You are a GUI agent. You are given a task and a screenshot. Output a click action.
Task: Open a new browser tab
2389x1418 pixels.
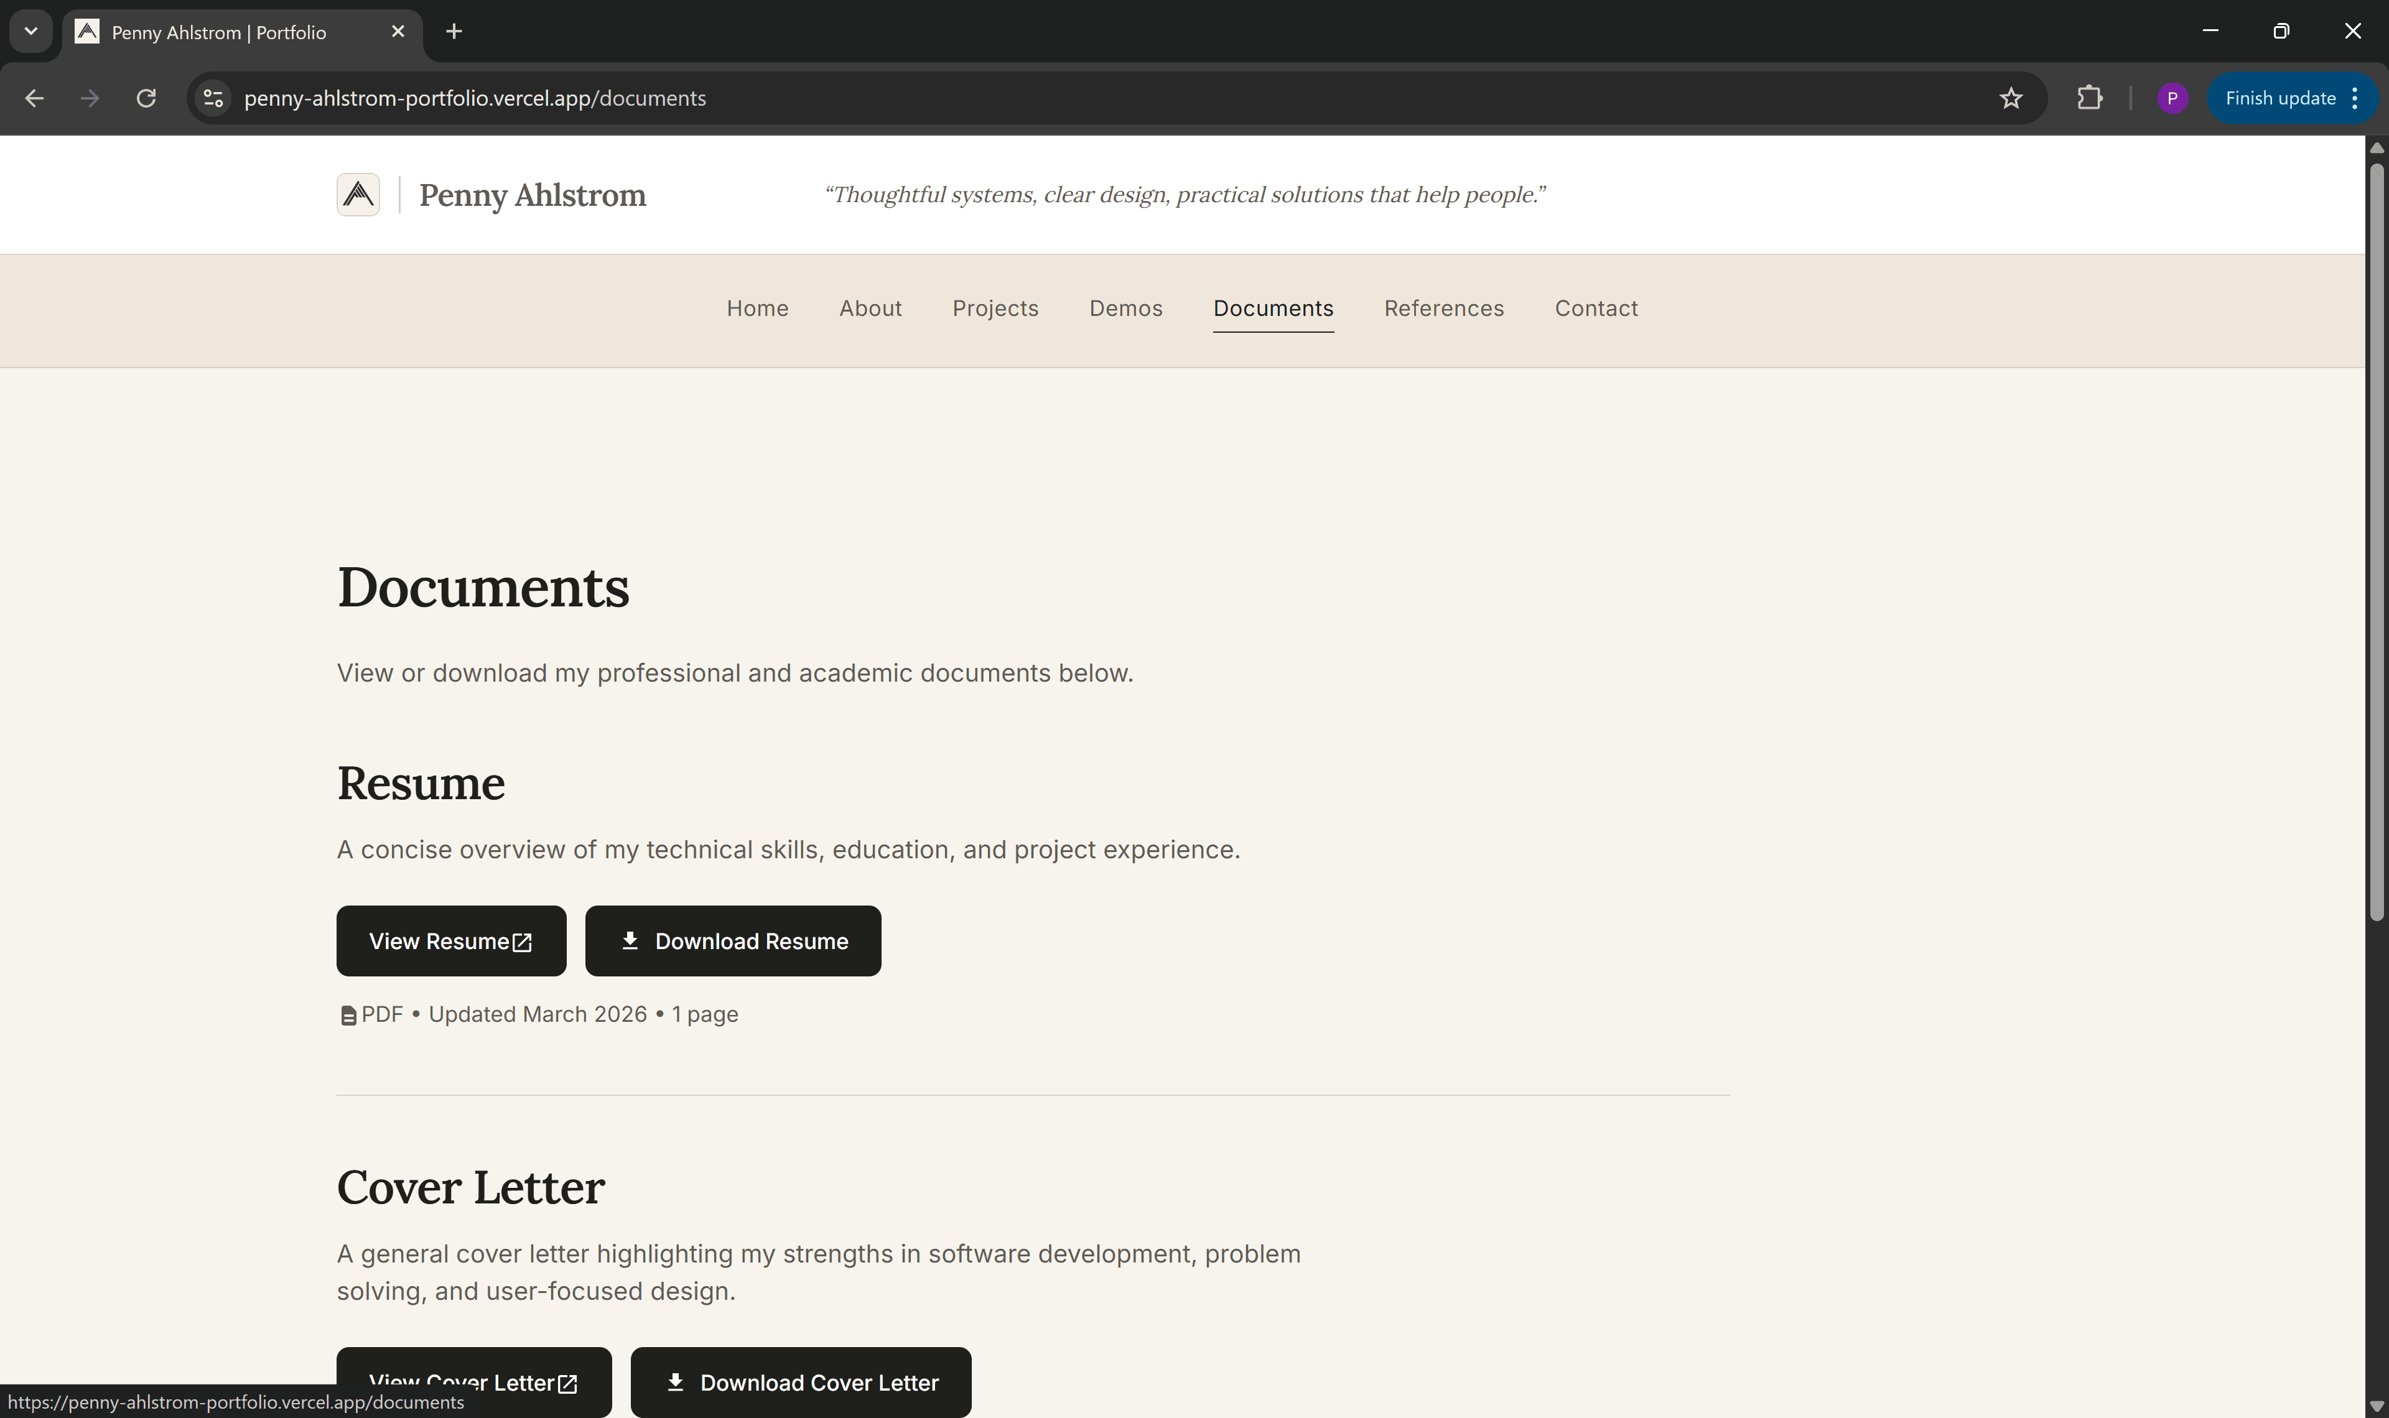pos(453,30)
